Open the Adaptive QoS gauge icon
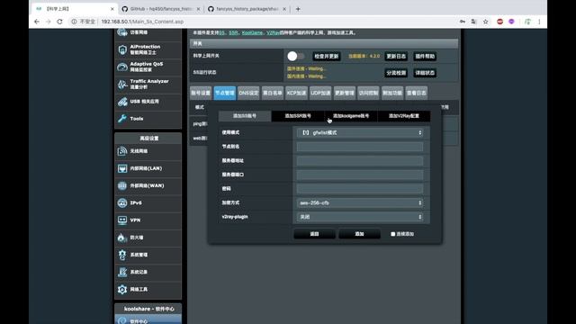The width and height of the screenshot is (576, 324). [x=122, y=67]
